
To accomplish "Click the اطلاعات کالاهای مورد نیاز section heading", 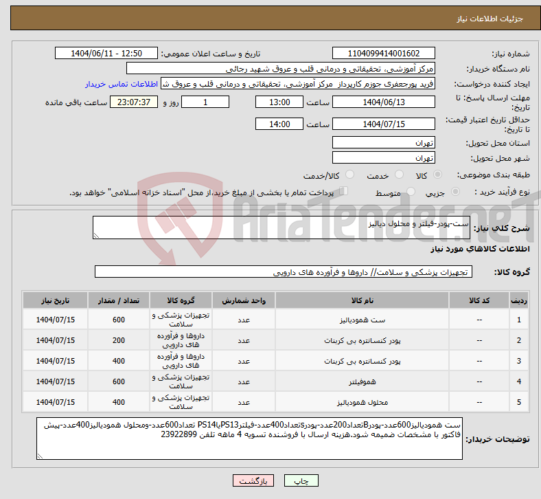I will pos(480,249).
